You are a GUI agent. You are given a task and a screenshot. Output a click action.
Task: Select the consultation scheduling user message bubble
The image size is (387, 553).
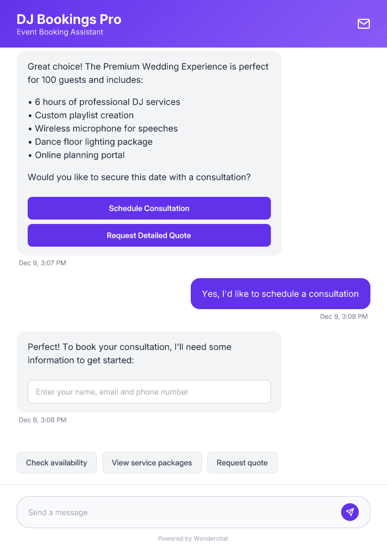(280, 294)
